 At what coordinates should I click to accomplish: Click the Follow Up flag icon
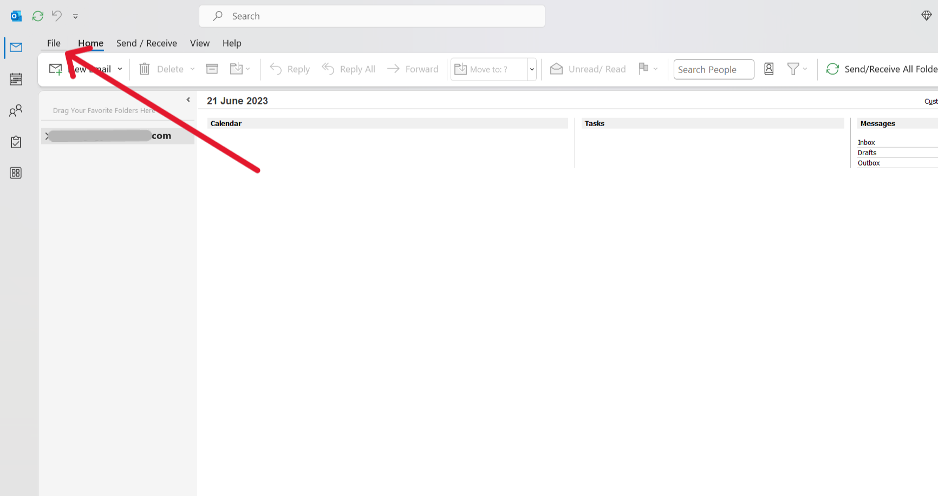pyautogui.click(x=643, y=69)
